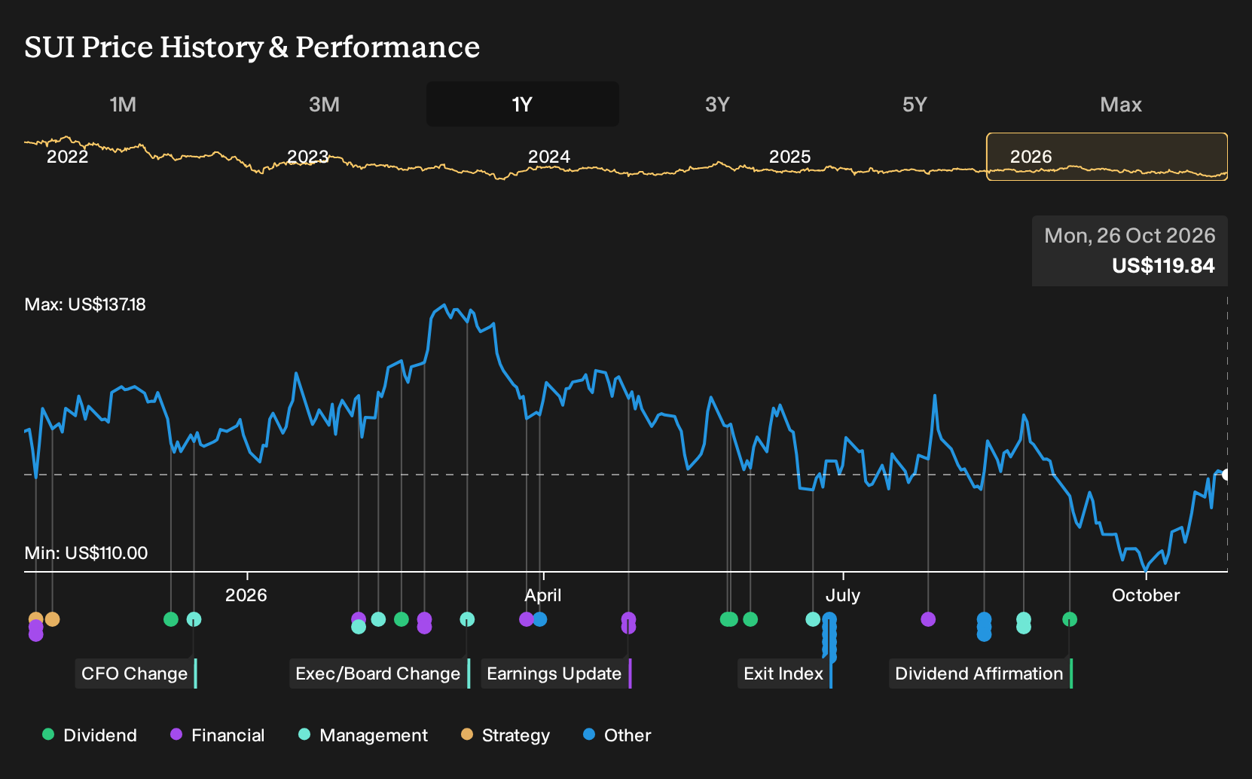Click the single purple Financial dot between July and October
Image resolution: width=1252 pixels, height=779 pixels.
(x=928, y=619)
